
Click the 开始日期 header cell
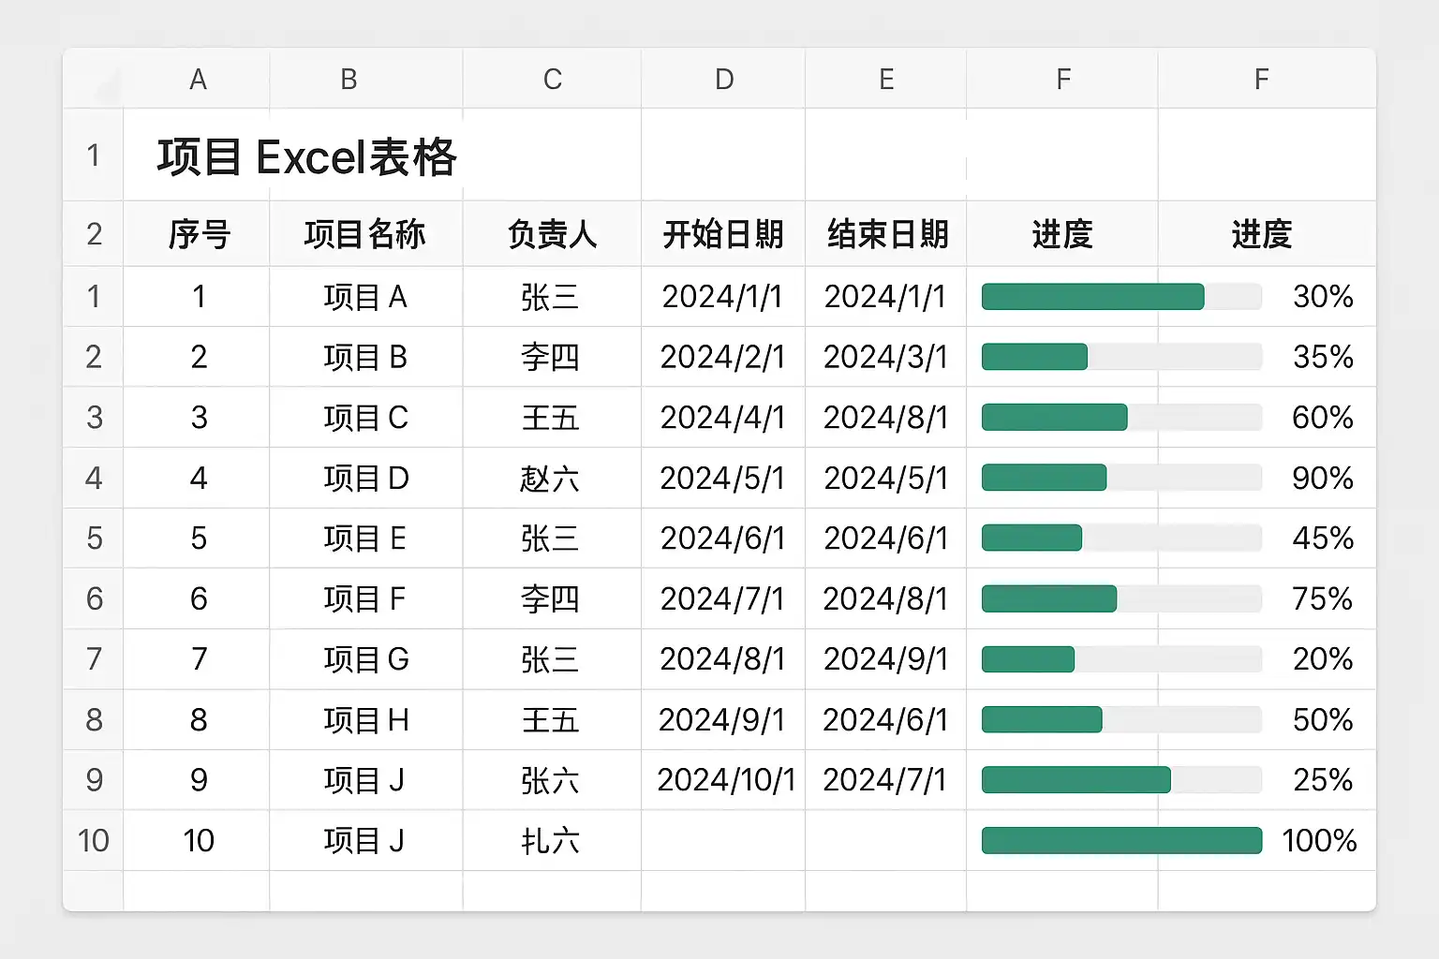724,234
